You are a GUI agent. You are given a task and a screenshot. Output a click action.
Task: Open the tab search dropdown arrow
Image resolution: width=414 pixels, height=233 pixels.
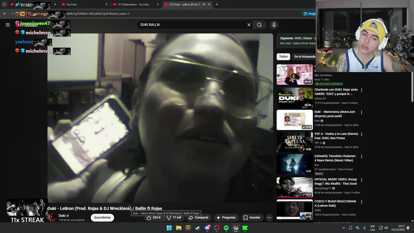pyautogui.click(x=4, y=5)
